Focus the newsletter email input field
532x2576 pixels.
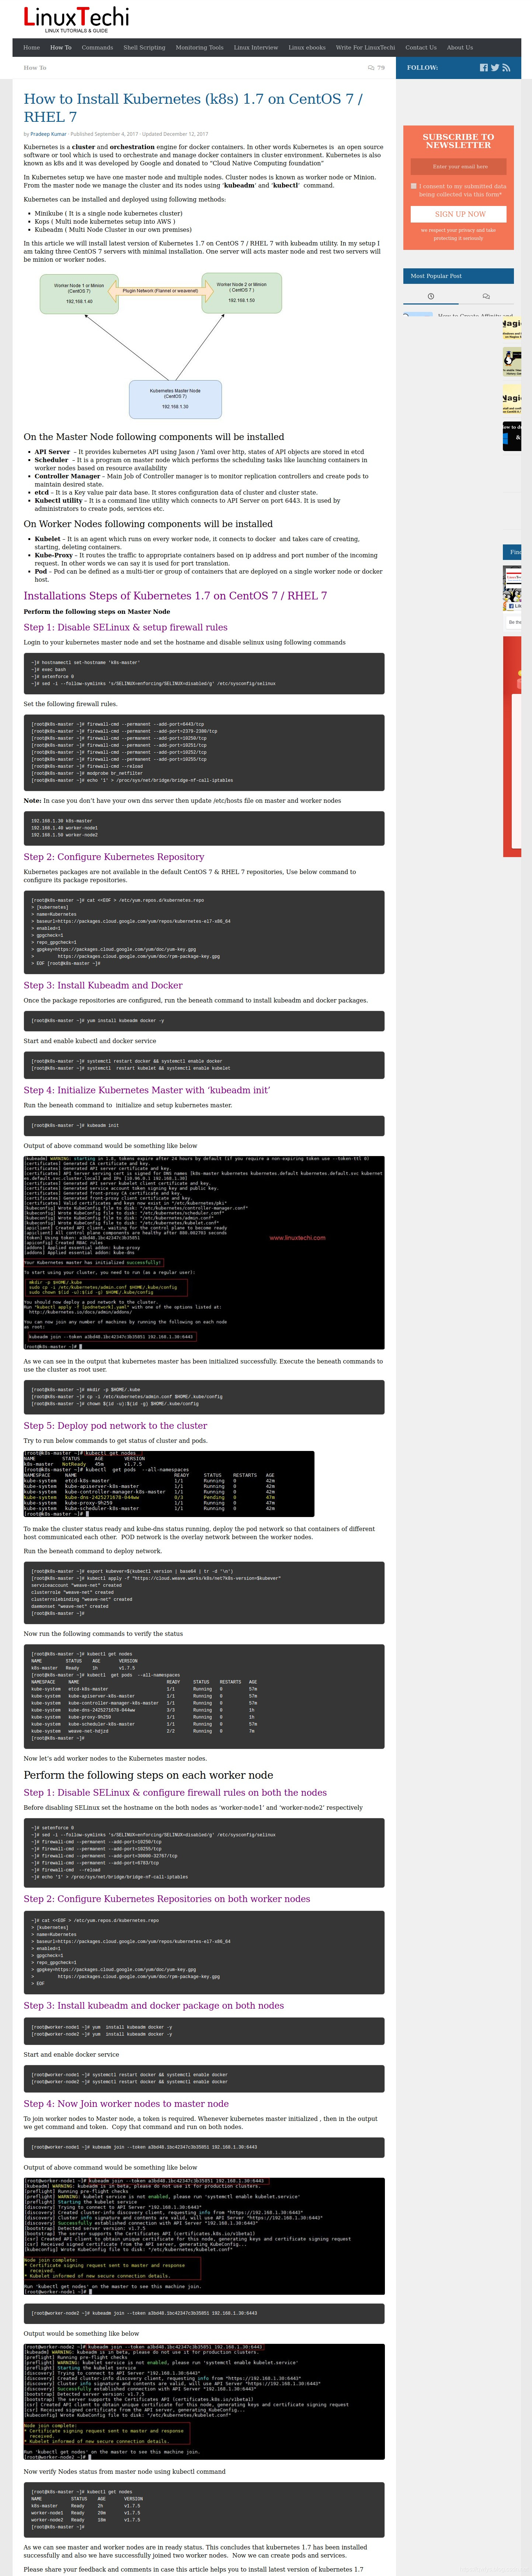tap(459, 167)
